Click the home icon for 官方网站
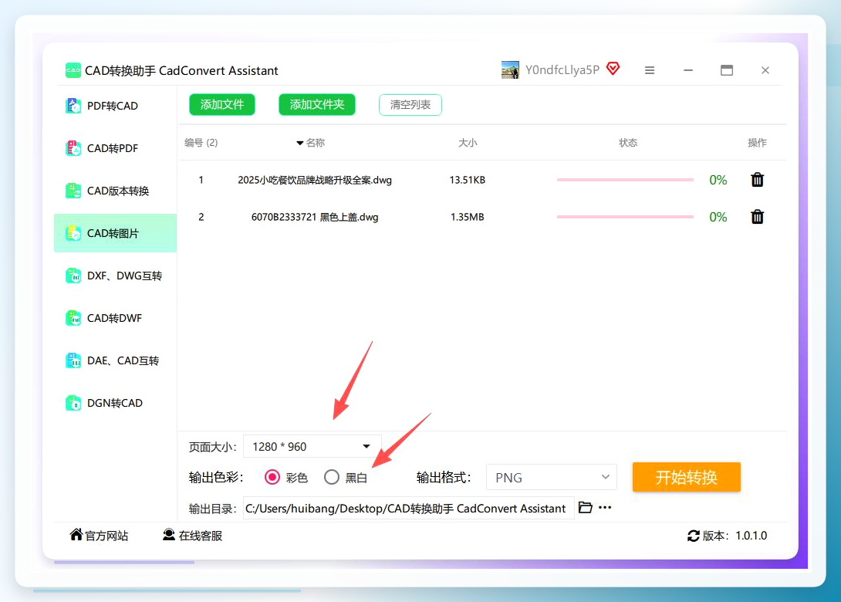The image size is (841, 602). click(76, 534)
